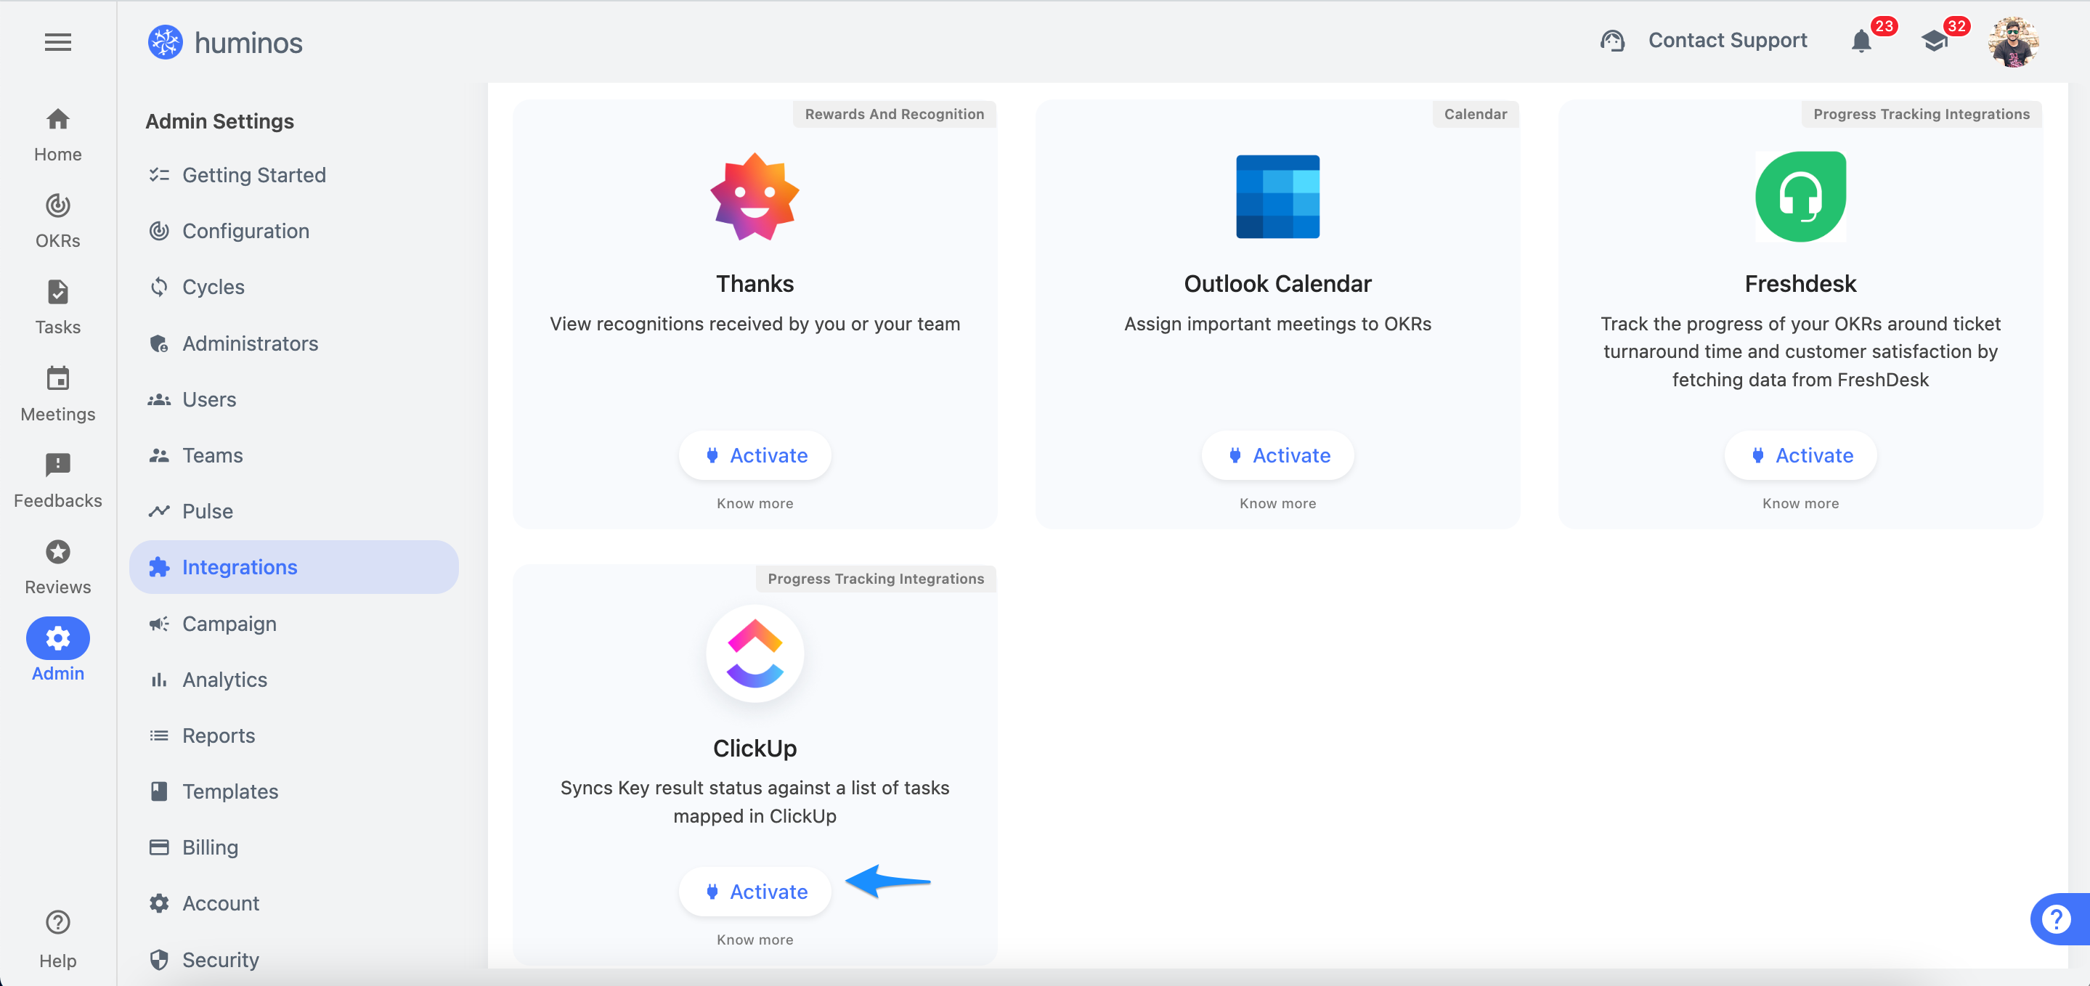Viewport: 2090px width, 986px height.
Task: Open Help at sidebar bottom
Action: [x=57, y=940]
